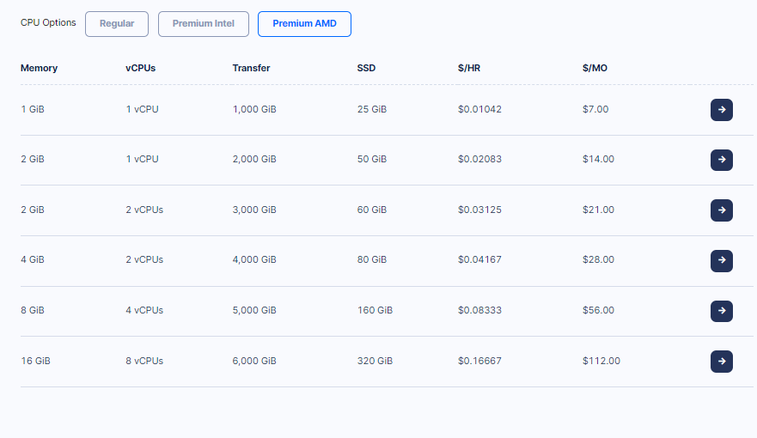Viewport: 757px width, 438px height.
Task: Open the arrow button on the $21.00 row
Action: click(721, 210)
